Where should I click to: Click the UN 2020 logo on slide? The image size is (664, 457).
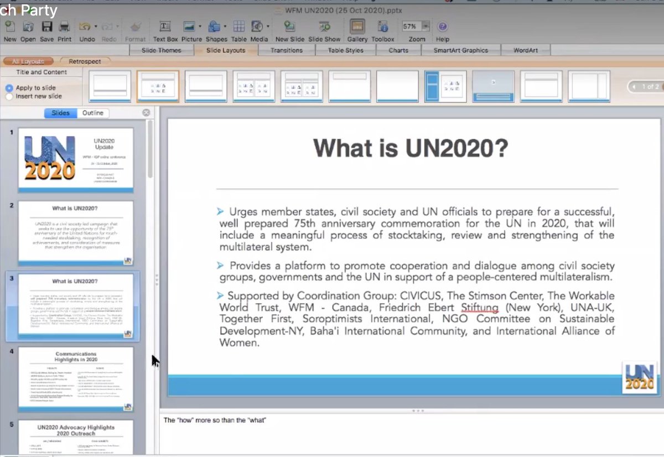click(x=639, y=377)
